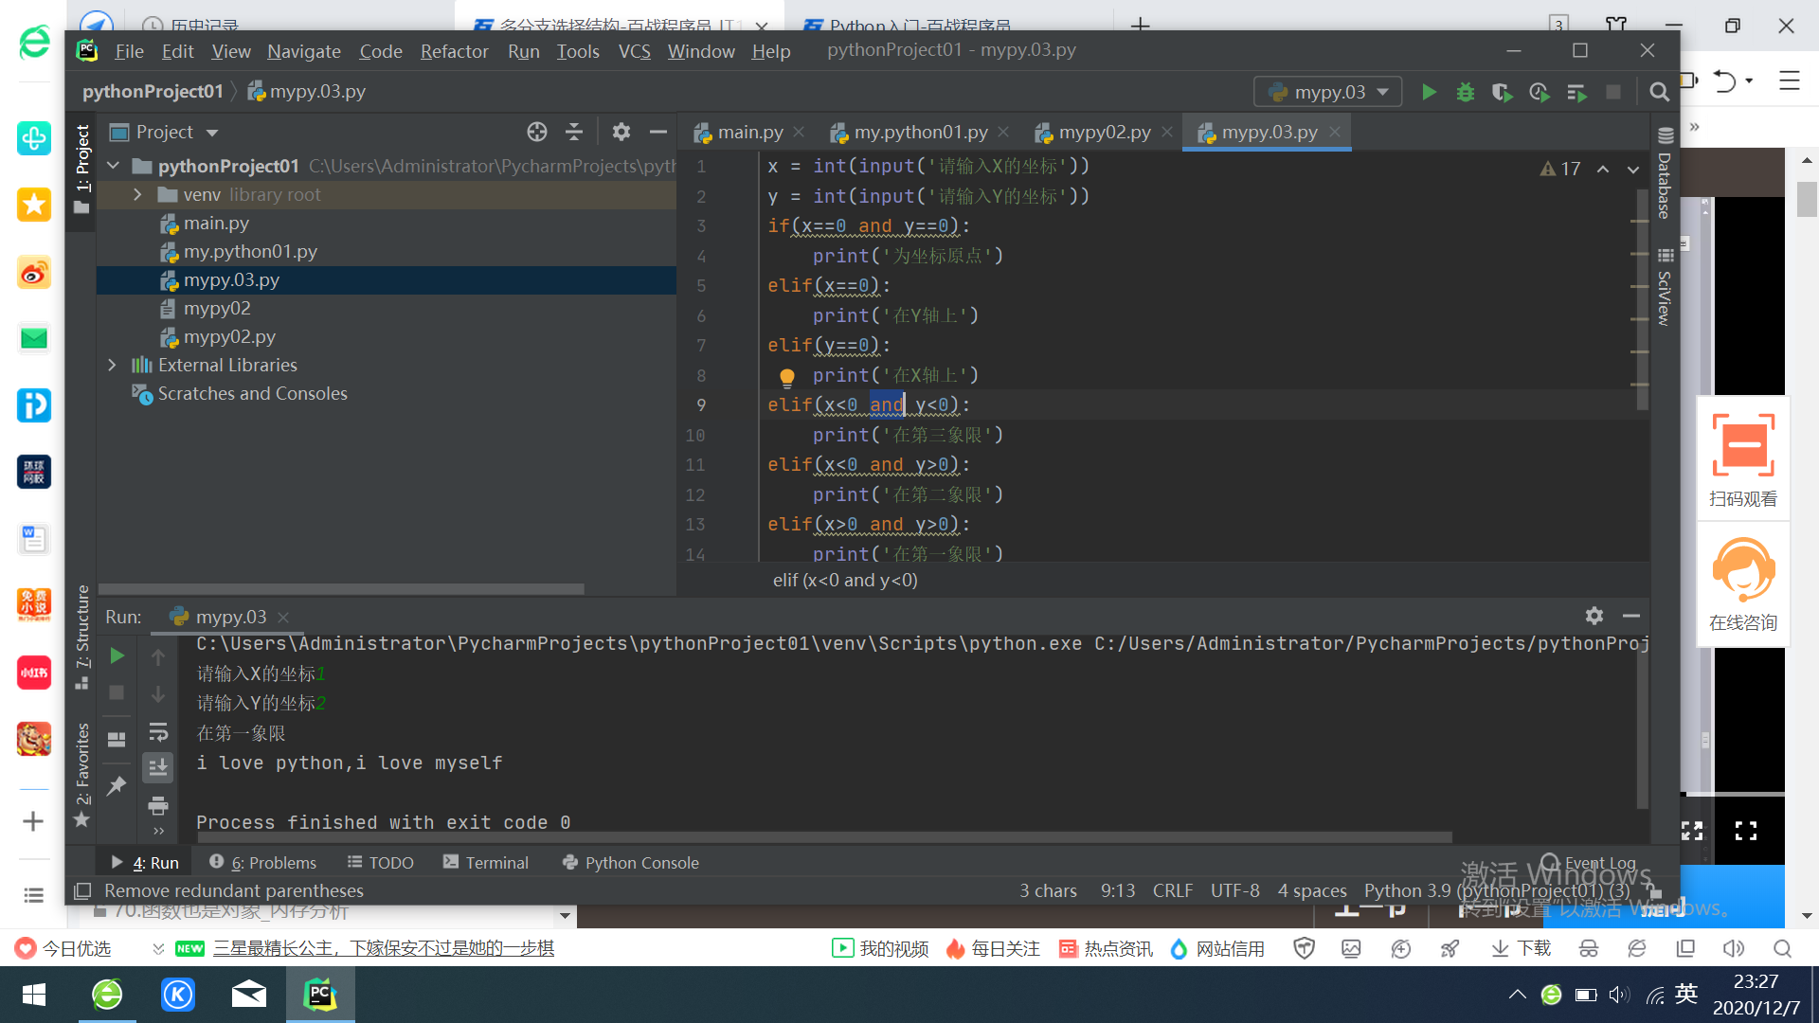Image resolution: width=1819 pixels, height=1023 pixels.
Task: Open UTF-8 encoding selector
Action: coord(1234,890)
